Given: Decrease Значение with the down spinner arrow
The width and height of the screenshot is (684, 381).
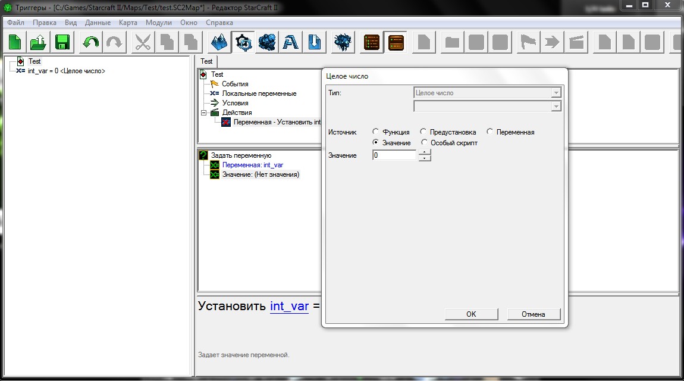Looking at the screenshot, I should tap(425, 158).
